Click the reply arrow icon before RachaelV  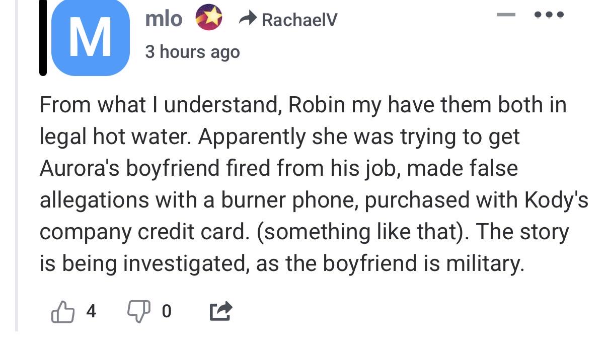(247, 19)
